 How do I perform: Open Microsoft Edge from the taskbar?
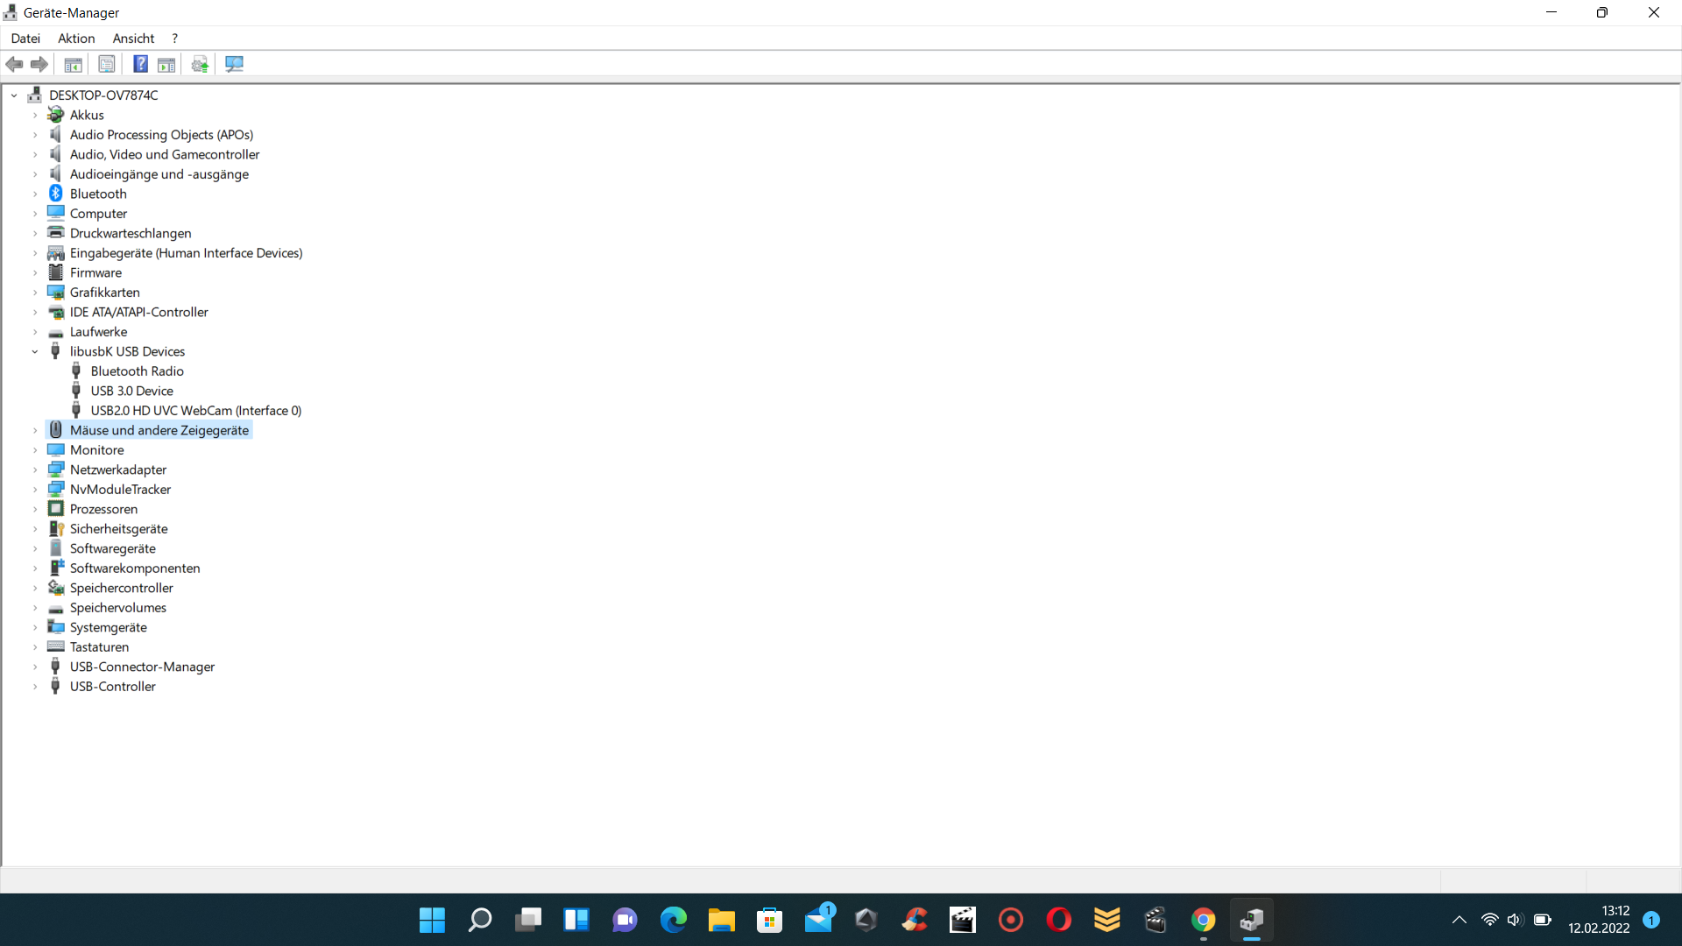pyautogui.click(x=673, y=920)
